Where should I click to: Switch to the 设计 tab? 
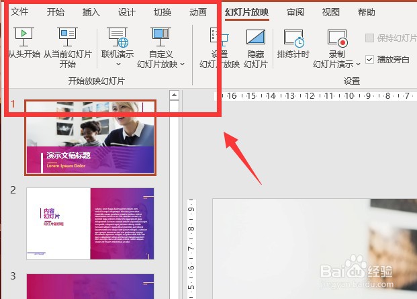[x=127, y=12]
